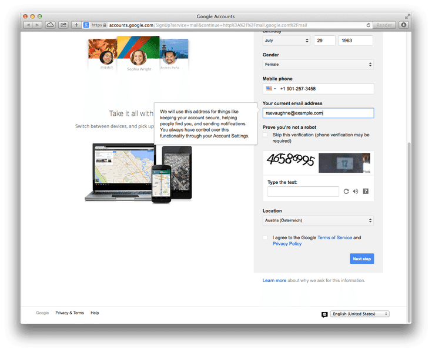Click the Google footer link

pos(42,313)
